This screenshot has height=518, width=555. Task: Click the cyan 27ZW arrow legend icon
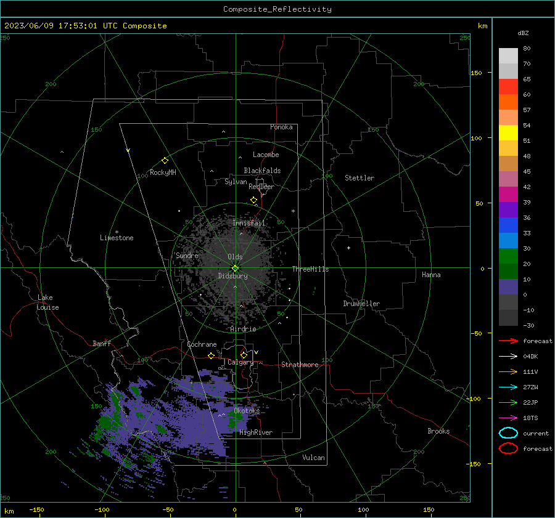[x=508, y=387]
